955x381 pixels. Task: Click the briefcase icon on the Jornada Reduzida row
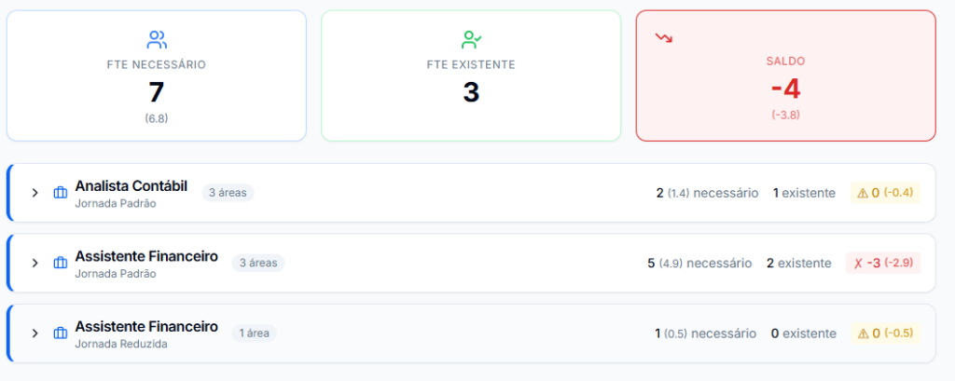click(61, 333)
